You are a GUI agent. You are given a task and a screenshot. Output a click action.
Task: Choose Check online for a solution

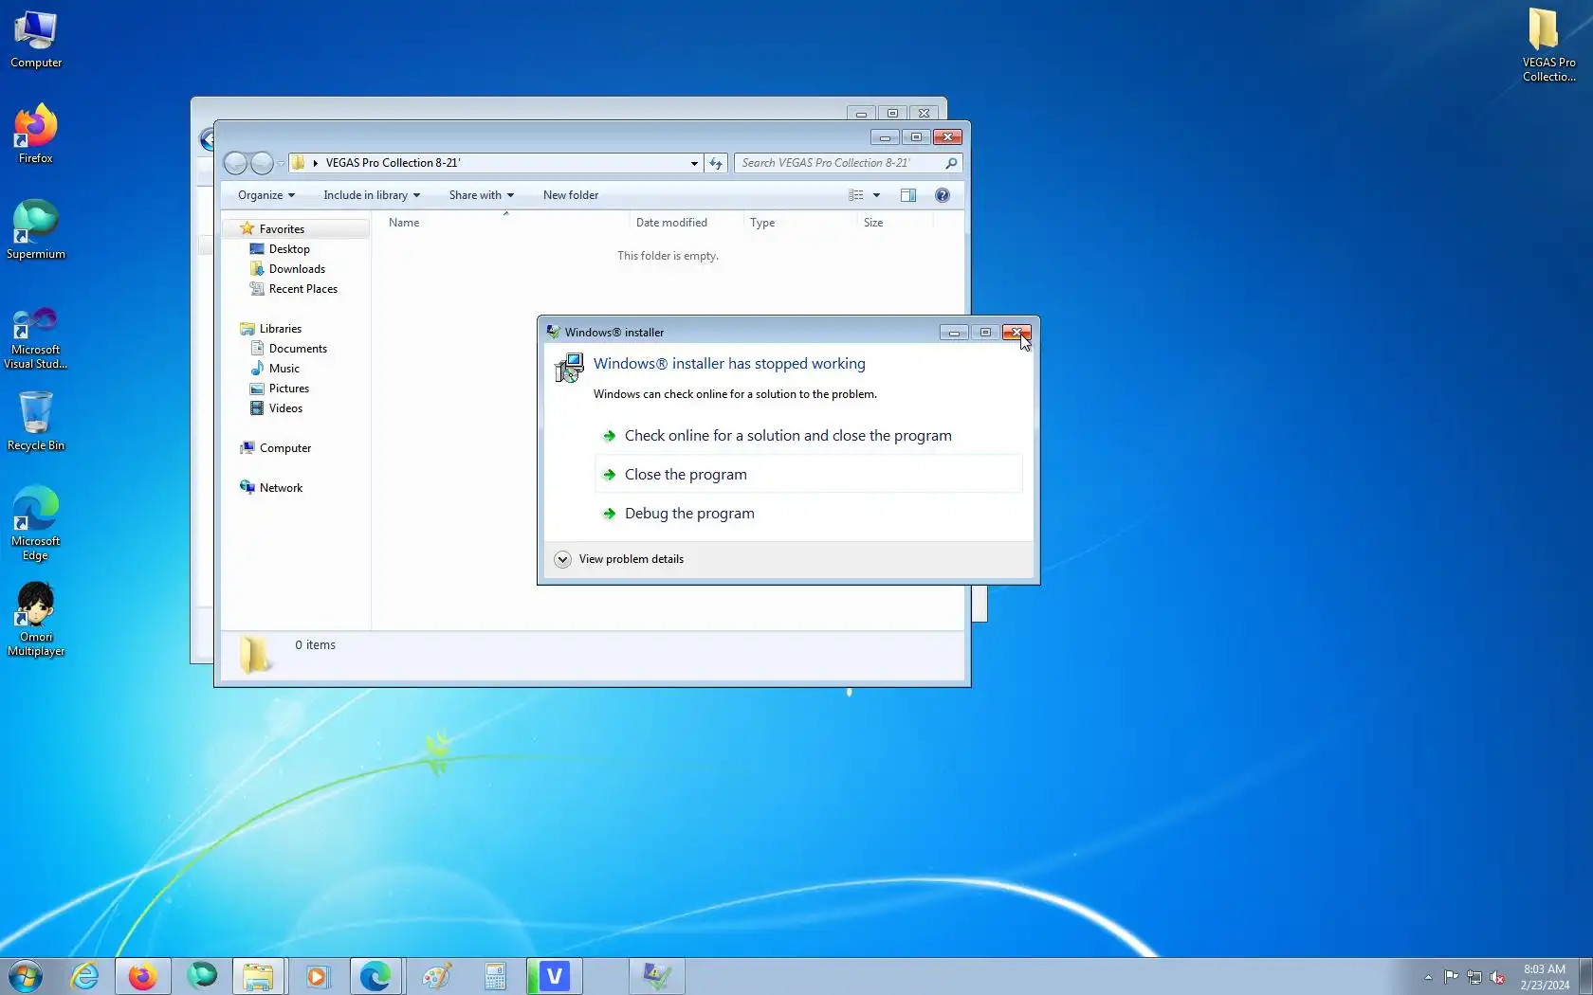(x=808, y=436)
